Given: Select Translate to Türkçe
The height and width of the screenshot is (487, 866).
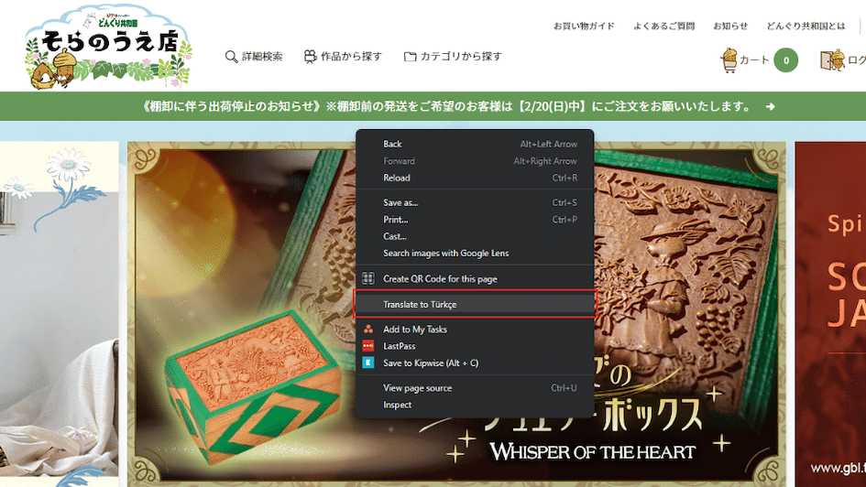Looking at the screenshot, I should tap(475, 304).
